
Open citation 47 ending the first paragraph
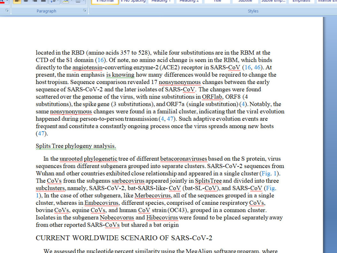(x=41, y=133)
